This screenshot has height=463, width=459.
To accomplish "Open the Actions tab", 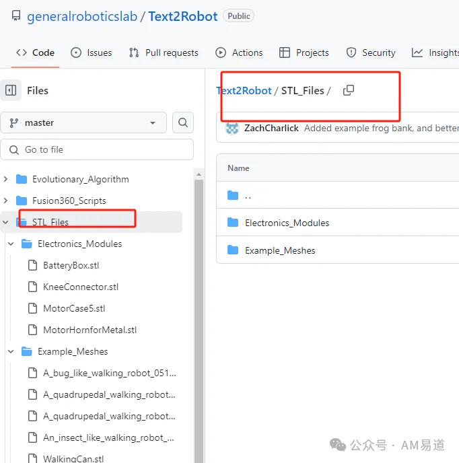I will [x=239, y=52].
